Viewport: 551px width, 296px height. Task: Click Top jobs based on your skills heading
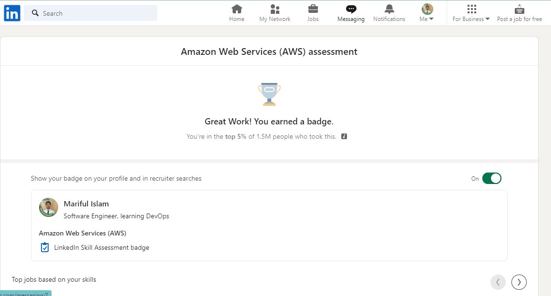pos(54,279)
